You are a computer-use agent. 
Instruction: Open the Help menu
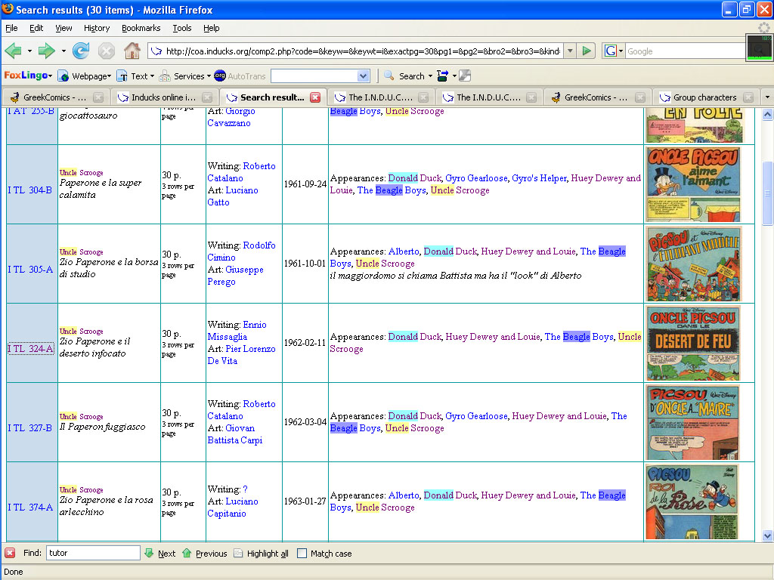click(x=212, y=28)
